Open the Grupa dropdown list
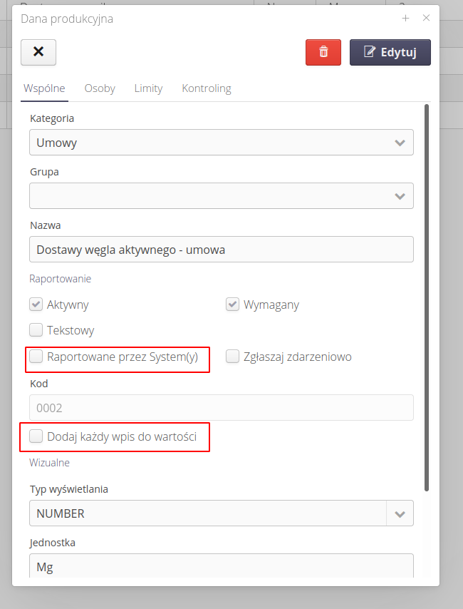The width and height of the screenshot is (463, 609). click(399, 196)
